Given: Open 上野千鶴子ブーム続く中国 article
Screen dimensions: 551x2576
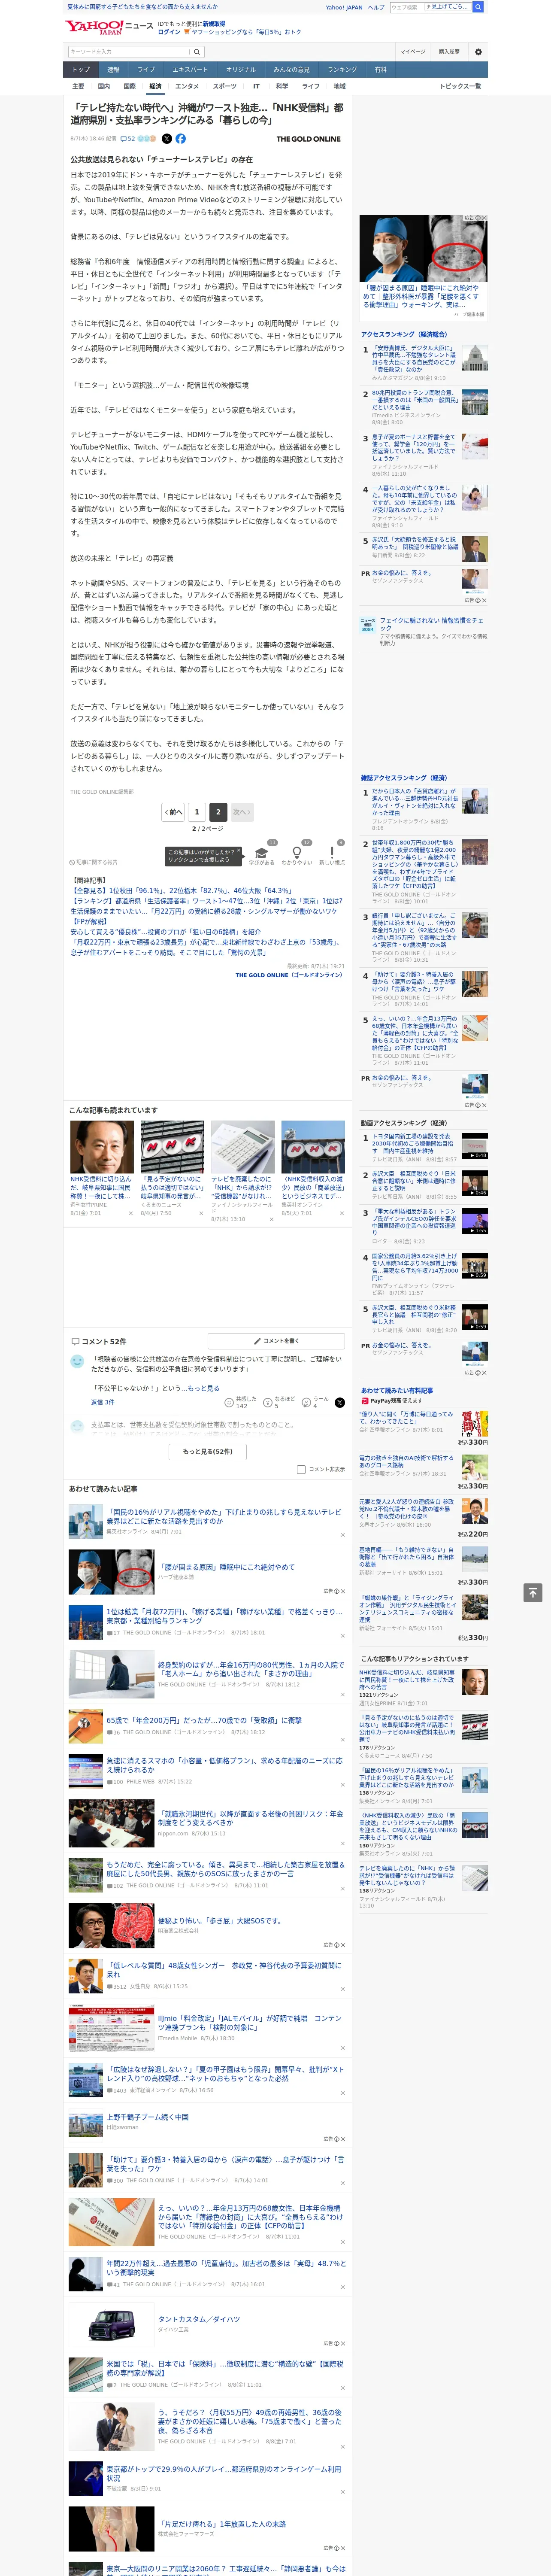Looking at the screenshot, I should [x=147, y=2117].
